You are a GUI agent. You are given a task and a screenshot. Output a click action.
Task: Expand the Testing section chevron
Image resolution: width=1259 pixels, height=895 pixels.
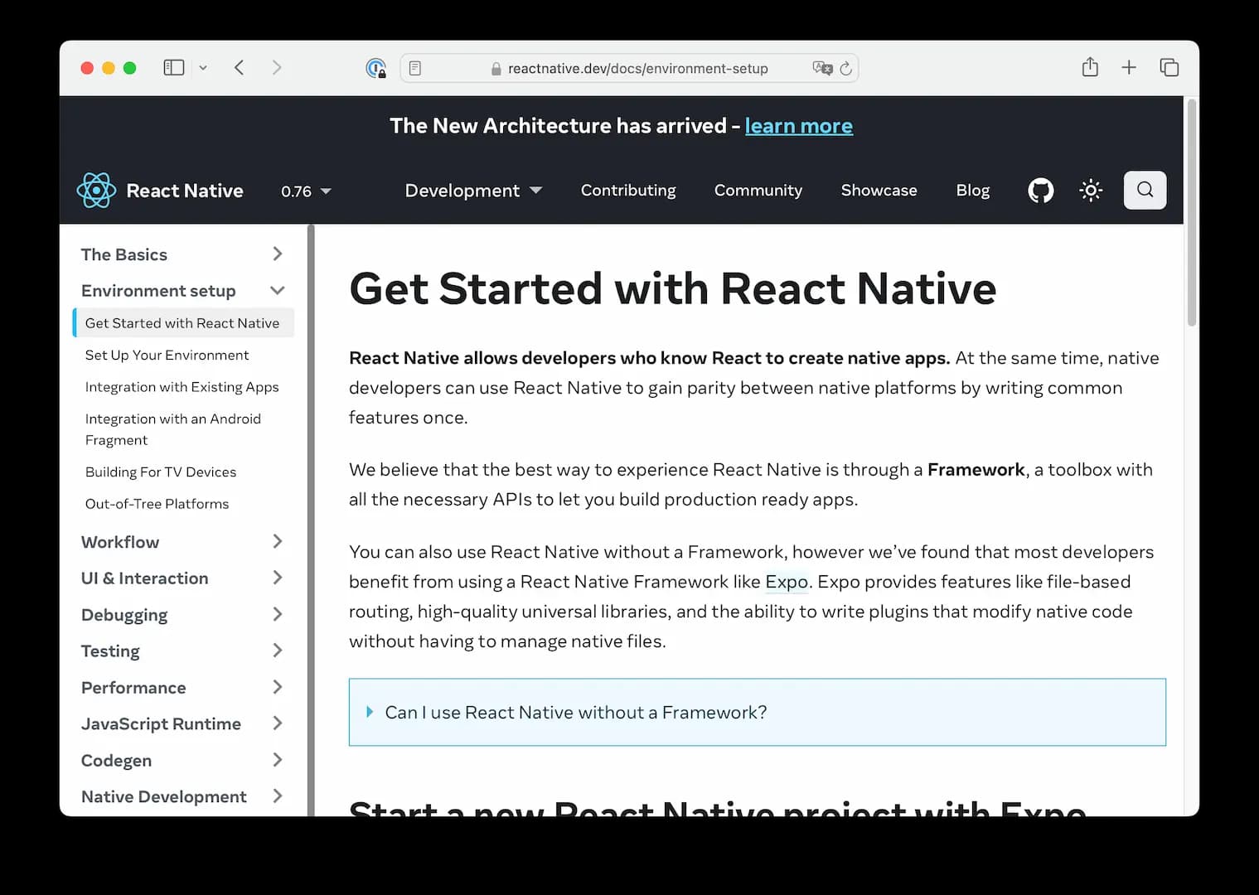278,651
